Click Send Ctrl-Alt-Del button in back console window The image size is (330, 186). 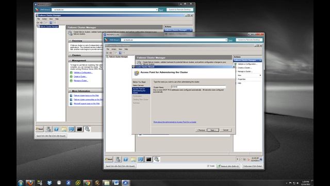pyautogui.click(x=51, y=136)
